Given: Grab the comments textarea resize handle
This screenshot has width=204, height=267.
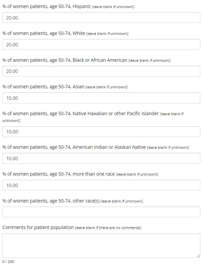Looking at the screenshot, I should [198, 256].
